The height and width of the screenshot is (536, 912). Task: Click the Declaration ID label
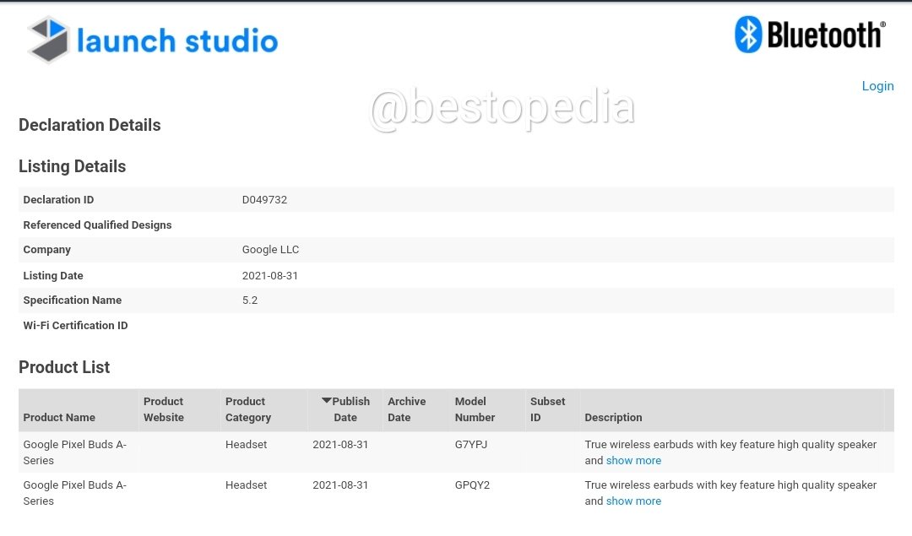point(58,199)
